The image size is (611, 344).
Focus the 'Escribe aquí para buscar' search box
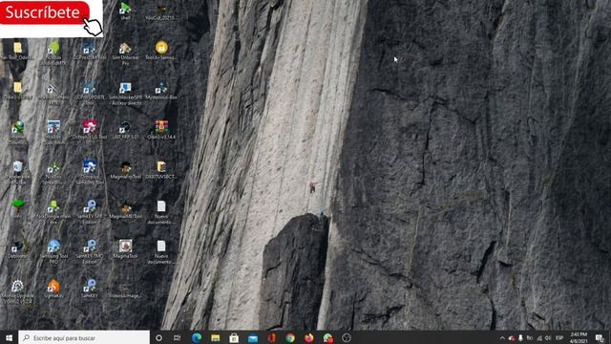[x=84, y=337]
